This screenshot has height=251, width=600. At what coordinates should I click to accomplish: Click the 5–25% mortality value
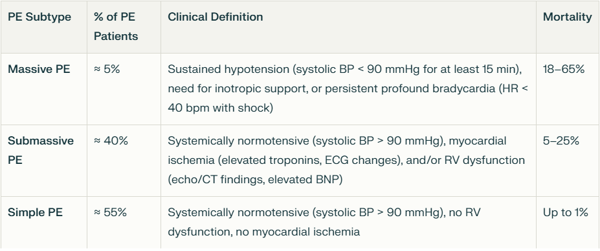561,141
